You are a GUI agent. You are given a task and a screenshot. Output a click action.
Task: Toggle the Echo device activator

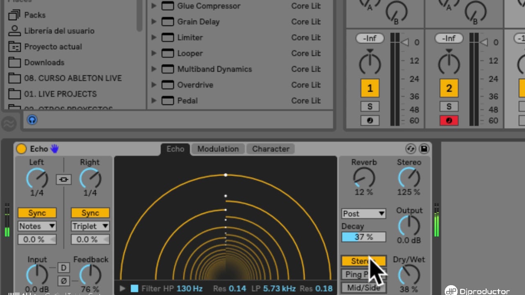[21, 149]
